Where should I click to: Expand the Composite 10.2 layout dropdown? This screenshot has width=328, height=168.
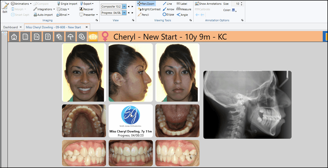[x=124, y=7]
